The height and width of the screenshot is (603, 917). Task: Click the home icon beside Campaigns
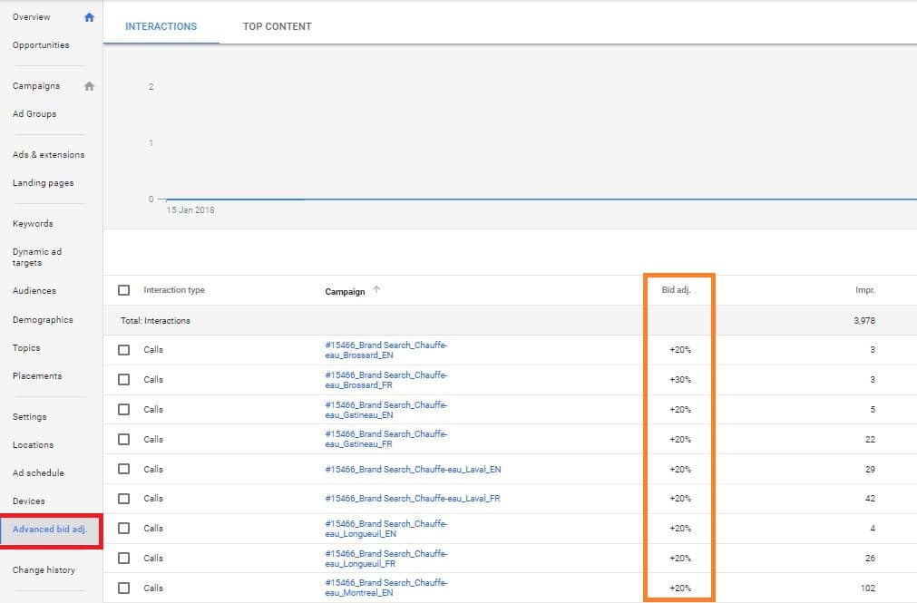click(x=89, y=86)
